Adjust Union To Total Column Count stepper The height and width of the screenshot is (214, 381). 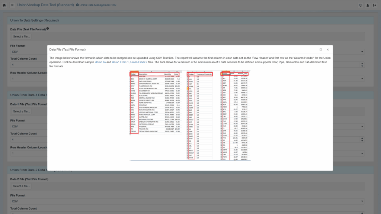(x=362, y=65)
